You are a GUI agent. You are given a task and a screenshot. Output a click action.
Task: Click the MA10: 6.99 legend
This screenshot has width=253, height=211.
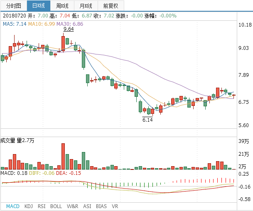pos(42,24)
